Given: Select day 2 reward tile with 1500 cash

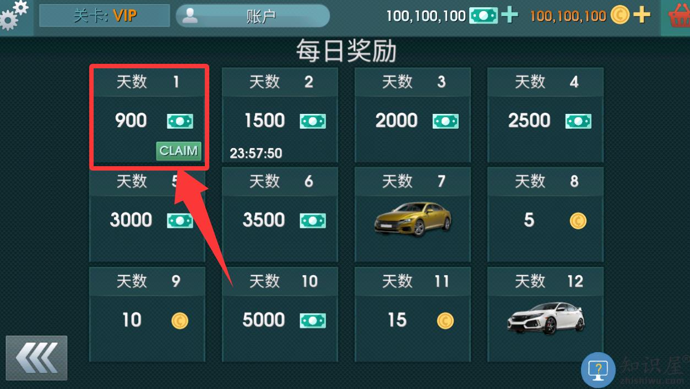Looking at the screenshot, I should (280, 115).
